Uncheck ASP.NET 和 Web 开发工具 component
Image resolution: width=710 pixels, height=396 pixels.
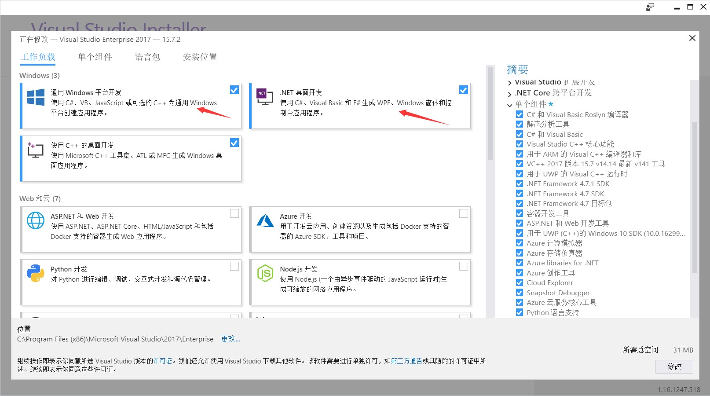520,223
